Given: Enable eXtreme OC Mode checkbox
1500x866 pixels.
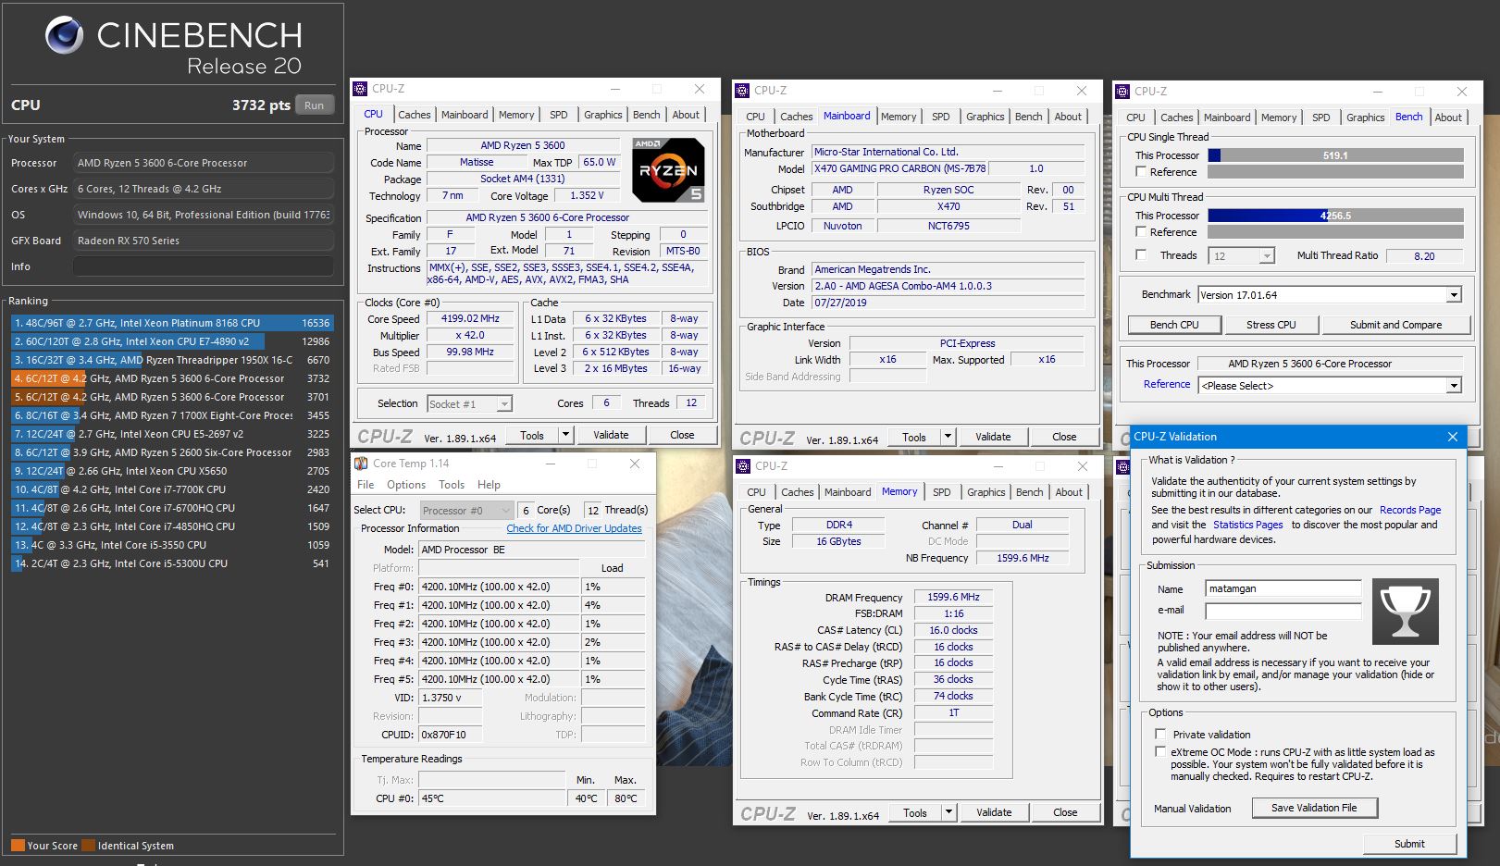Looking at the screenshot, I should coord(1160,752).
